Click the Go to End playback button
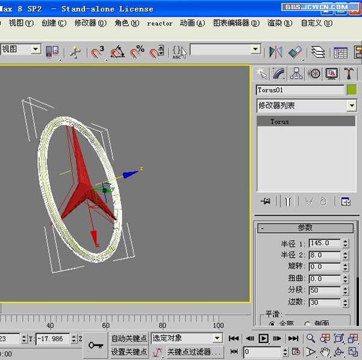This screenshot has width=362, height=360. [293, 338]
